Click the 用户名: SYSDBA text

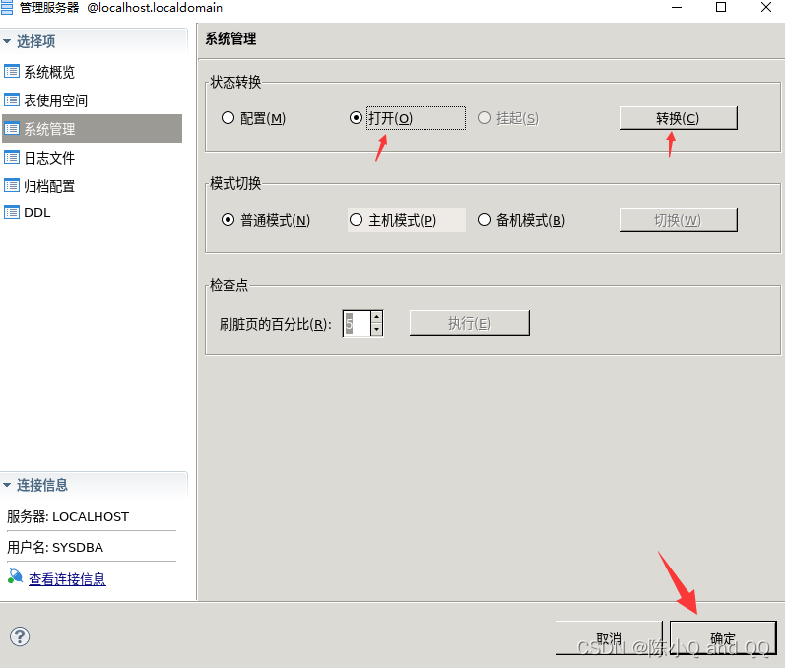[x=55, y=548]
